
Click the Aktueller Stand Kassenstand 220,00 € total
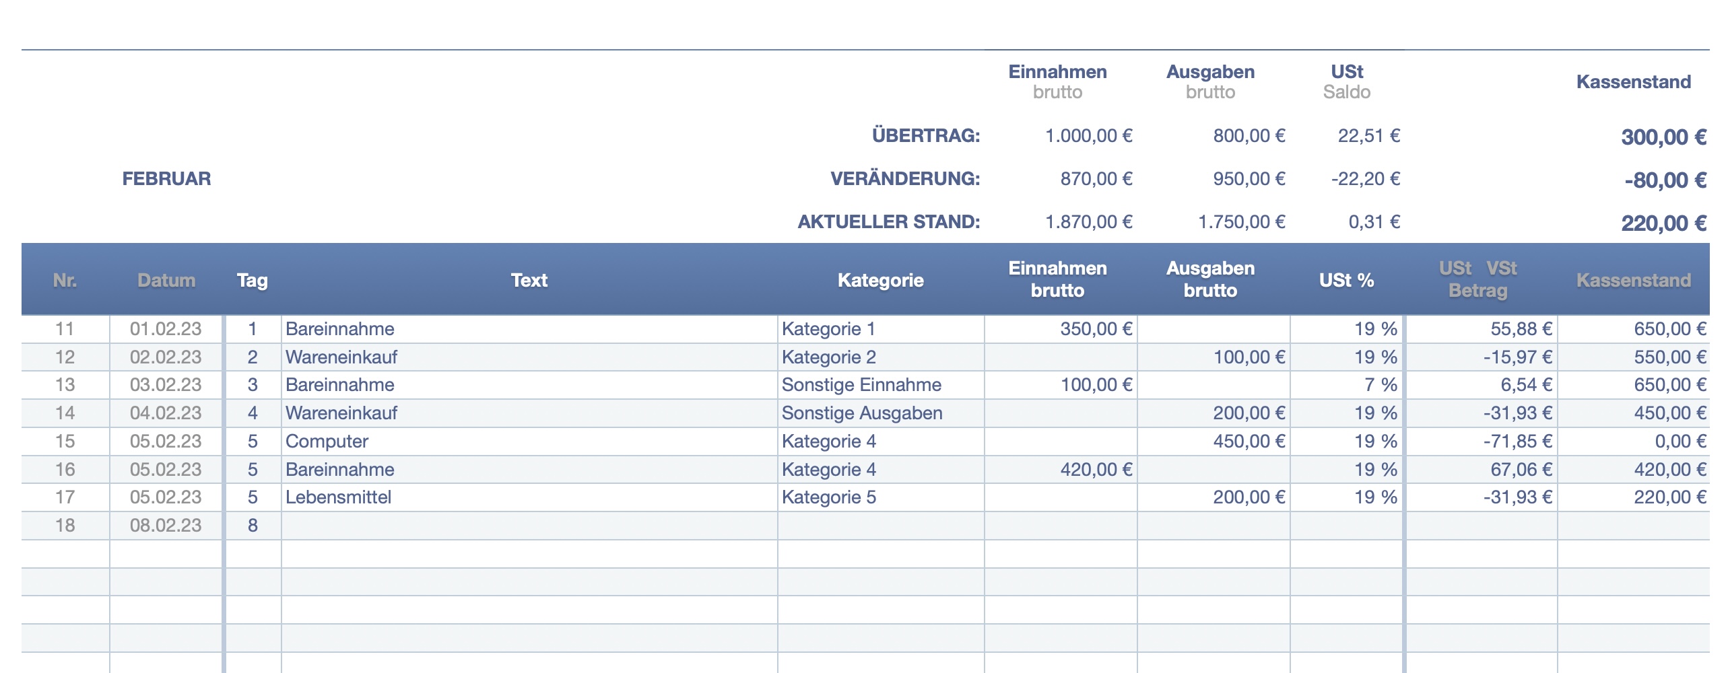pos(1663,223)
